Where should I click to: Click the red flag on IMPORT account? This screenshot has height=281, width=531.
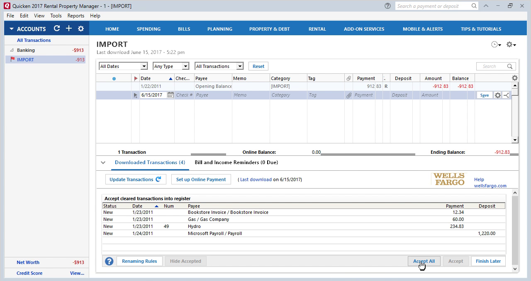[12, 60]
